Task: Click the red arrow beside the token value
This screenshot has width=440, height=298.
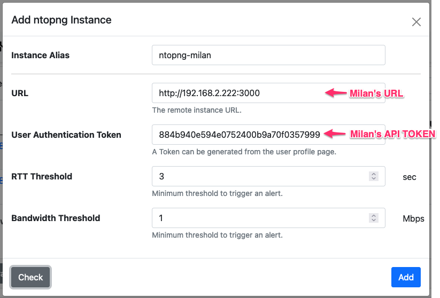Action: pyautogui.click(x=335, y=134)
